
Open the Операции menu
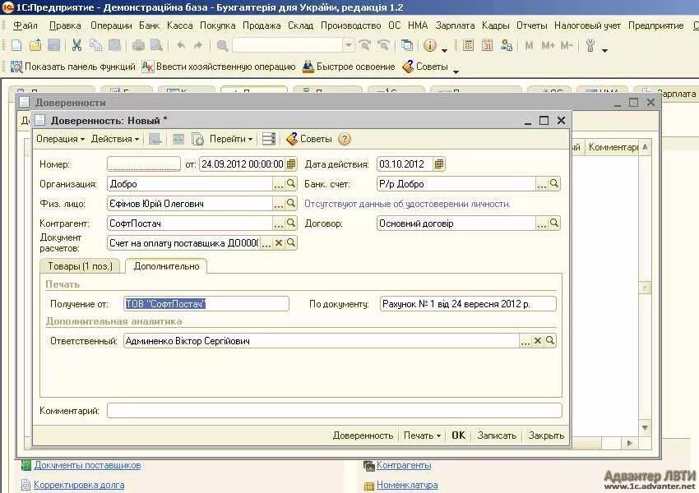[x=111, y=25]
